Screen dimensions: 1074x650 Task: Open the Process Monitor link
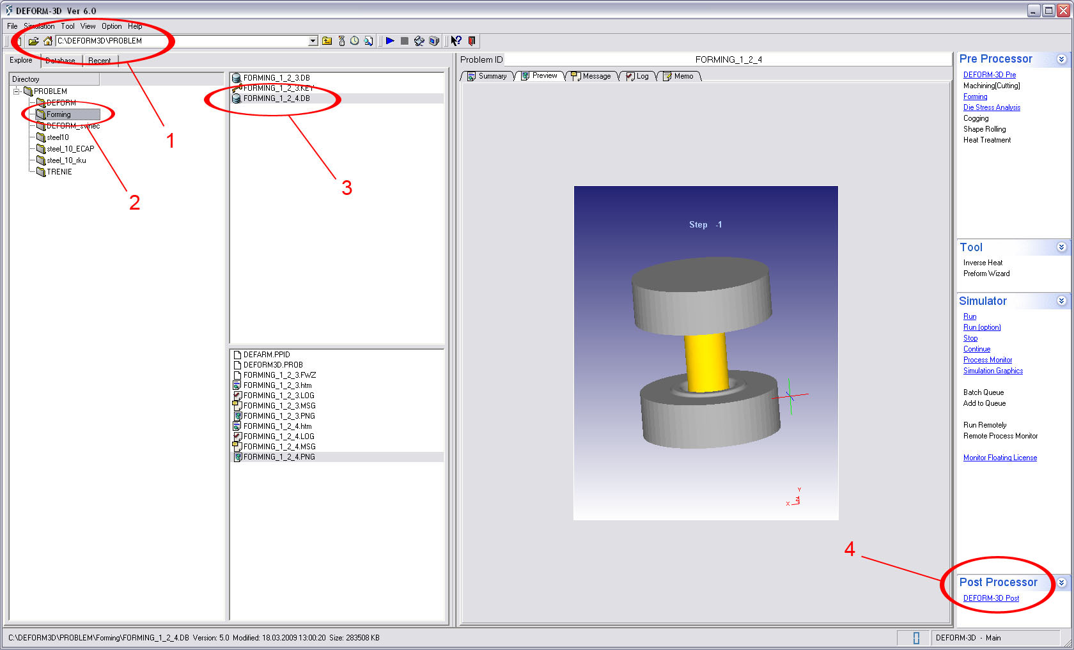(987, 360)
